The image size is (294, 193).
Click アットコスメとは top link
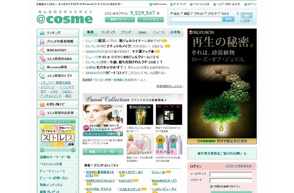coord(200,4)
